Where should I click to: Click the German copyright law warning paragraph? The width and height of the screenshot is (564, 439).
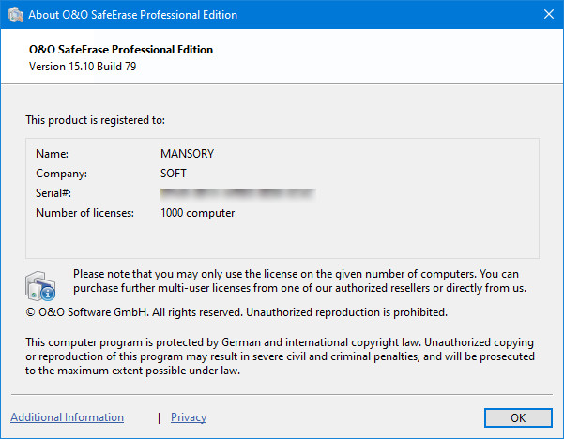(x=280, y=356)
